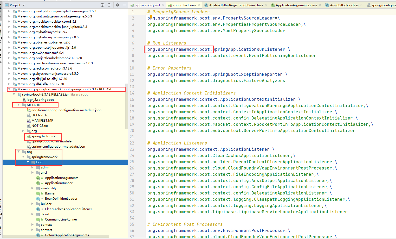Select spring.factories file in tree

[43, 136]
